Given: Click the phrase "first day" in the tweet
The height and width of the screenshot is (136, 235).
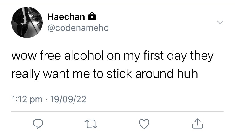Looking at the screenshot, I should (x=161, y=56).
